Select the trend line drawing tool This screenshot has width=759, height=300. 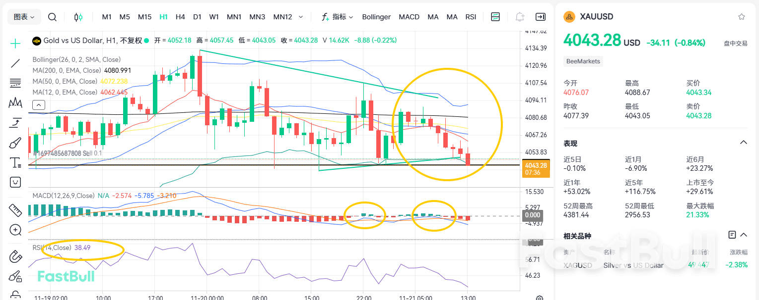pos(15,63)
